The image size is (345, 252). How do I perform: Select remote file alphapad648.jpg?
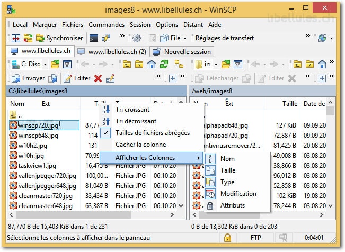[226, 125]
